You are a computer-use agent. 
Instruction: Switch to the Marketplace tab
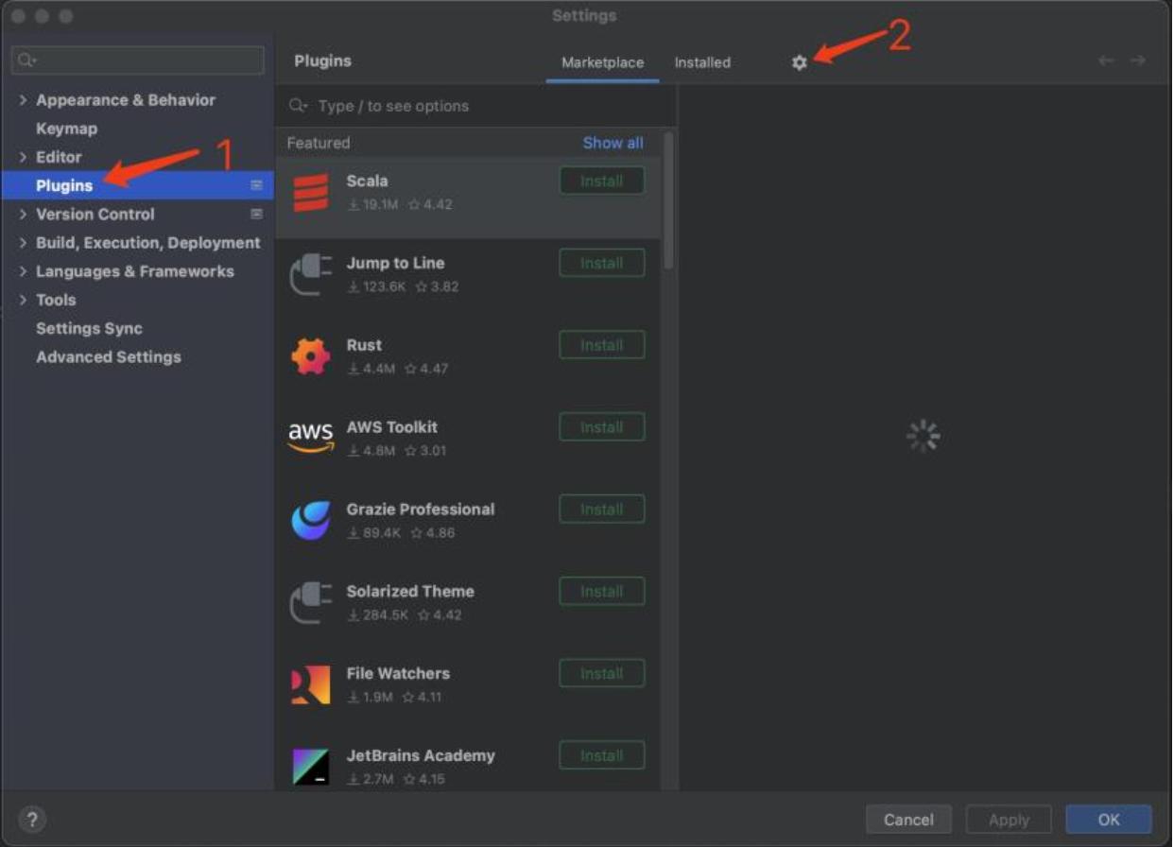click(x=602, y=62)
